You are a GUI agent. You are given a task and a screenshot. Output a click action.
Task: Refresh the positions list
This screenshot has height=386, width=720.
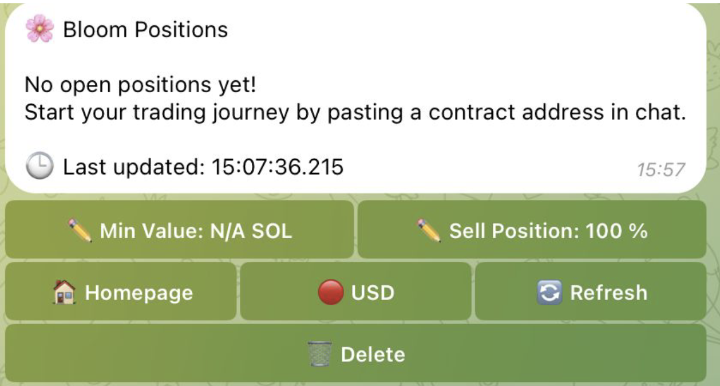point(591,292)
